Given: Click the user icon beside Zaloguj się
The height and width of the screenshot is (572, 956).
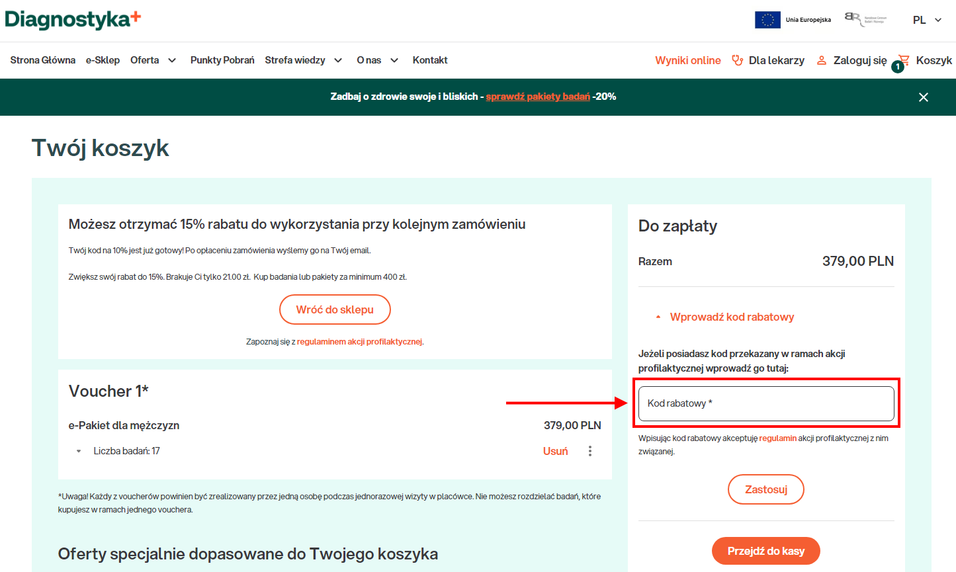Looking at the screenshot, I should coord(822,60).
